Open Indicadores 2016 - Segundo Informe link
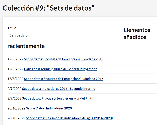 point(59,89)
